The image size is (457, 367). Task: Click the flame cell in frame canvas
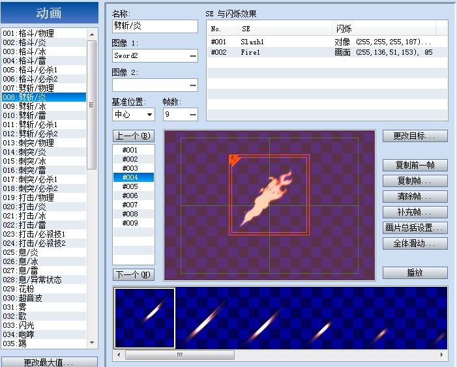click(x=269, y=195)
